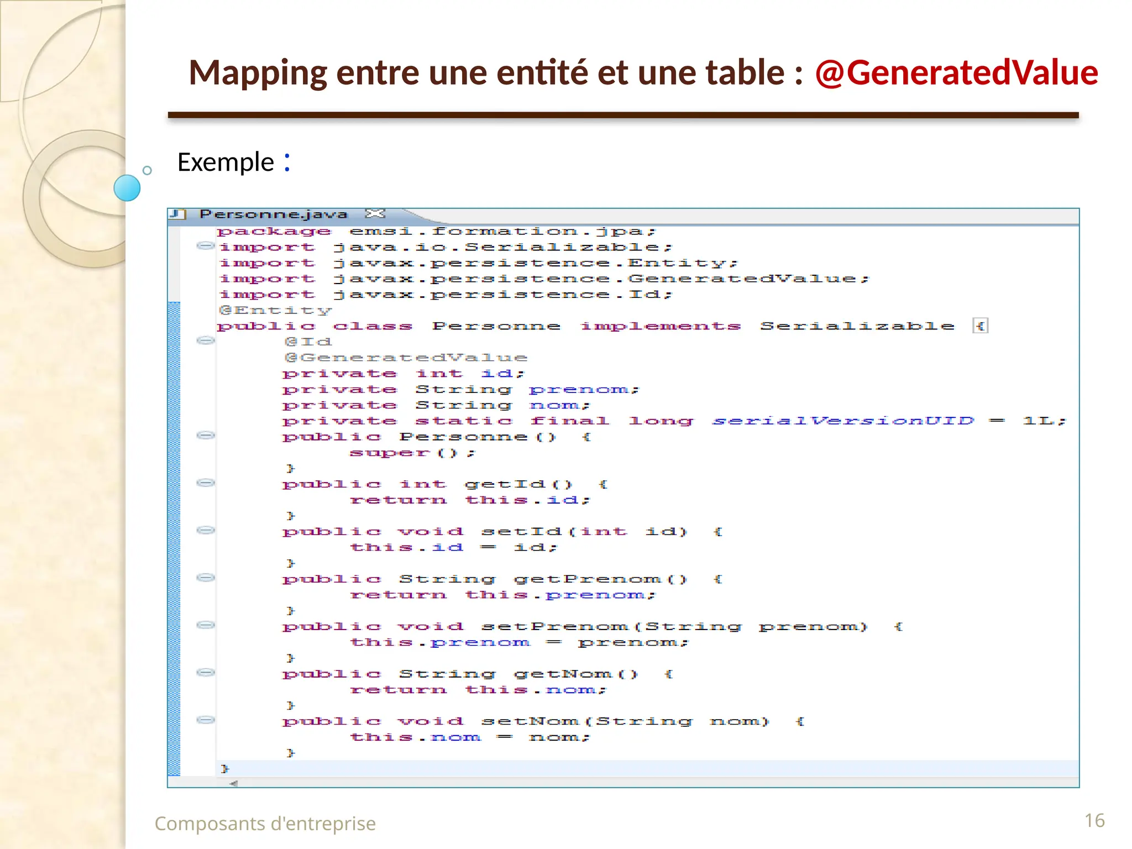The height and width of the screenshot is (849, 1132).
Task: Click the 'package emsi.formation.jpa;' line
Action: [x=436, y=232]
